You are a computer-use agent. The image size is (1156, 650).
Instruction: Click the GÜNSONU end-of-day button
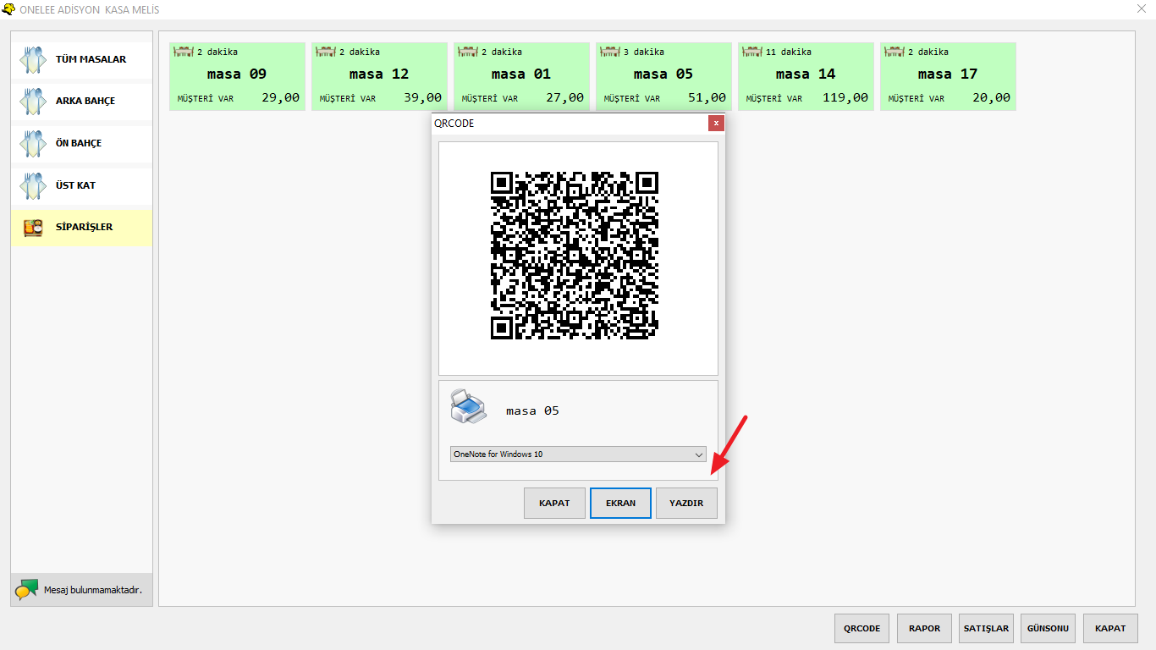(1048, 629)
